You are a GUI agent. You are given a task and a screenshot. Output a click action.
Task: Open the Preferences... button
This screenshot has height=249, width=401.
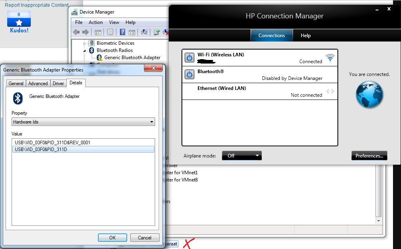(369, 156)
